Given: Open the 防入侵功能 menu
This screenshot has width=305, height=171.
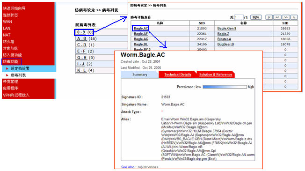Looking at the screenshot, I should [12, 55].
